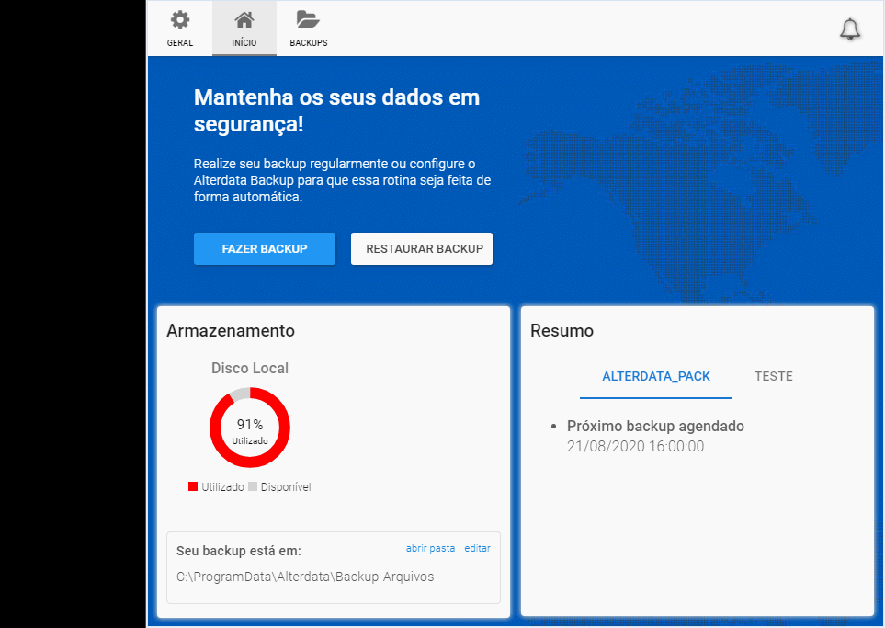The height and width of the screenshot is (628, 885).
Task: Open backup folder via abrir pasta link
Action: point(431,548)
